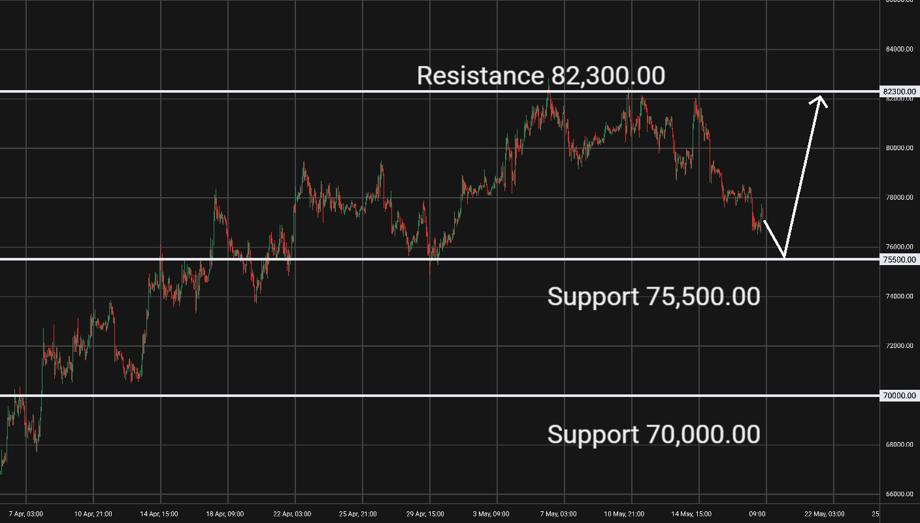Image resolution: width=920 pixels, height=523 pixels.
Task: Select the Support 75,500.00 text annotation
Action: coord(653,296)
